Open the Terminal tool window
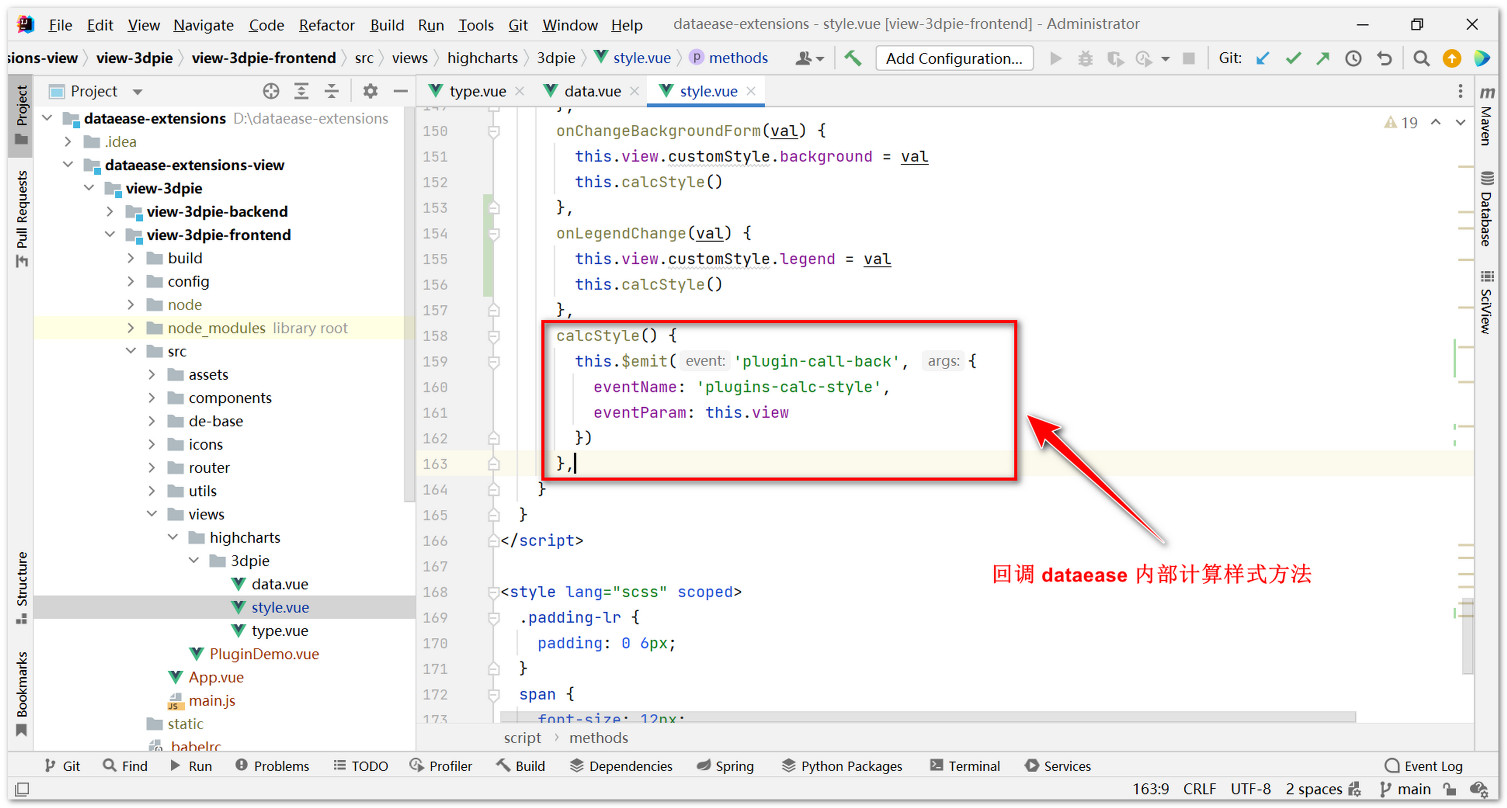This screenshot has width=1507, height=808. pyautogui.click(x=965, y=766)
